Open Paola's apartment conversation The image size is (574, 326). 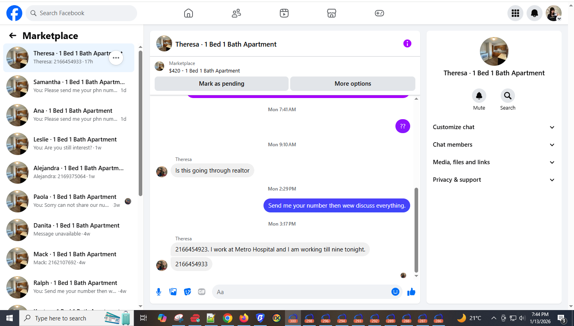[x=69, y=201]
